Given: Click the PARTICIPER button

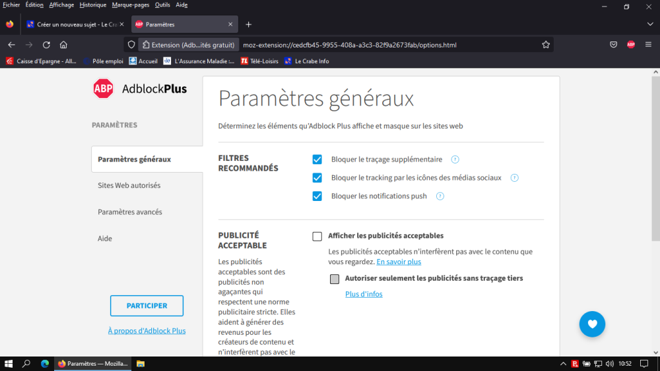Looking at the screenshot, I should click(x=147, y=306).
